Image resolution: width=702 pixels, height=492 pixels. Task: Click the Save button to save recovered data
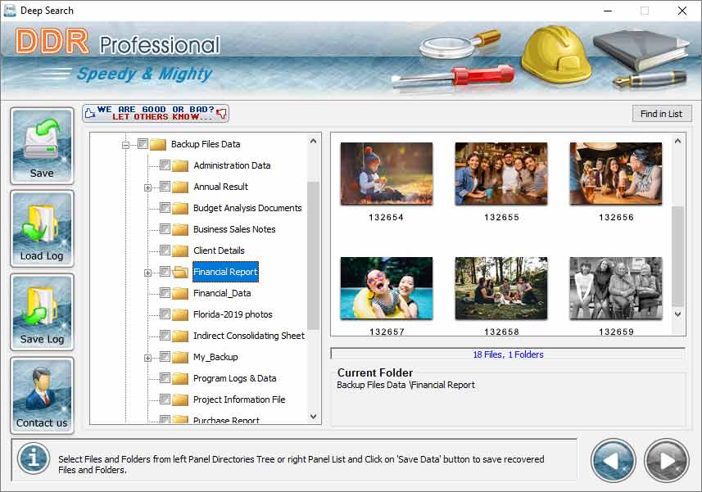41,146
